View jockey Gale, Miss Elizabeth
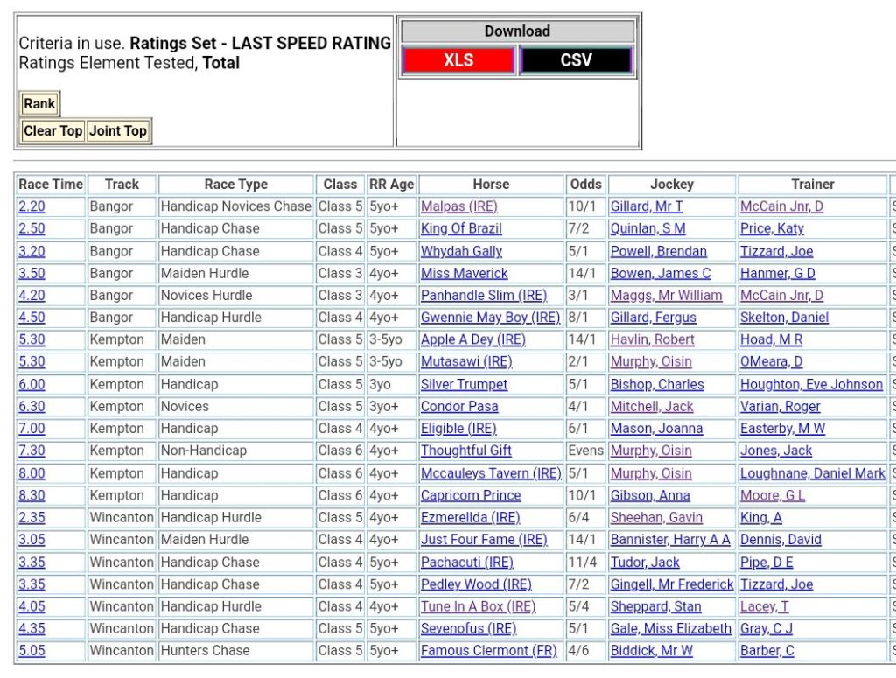 pyautogui.click(x=670, y=628)
